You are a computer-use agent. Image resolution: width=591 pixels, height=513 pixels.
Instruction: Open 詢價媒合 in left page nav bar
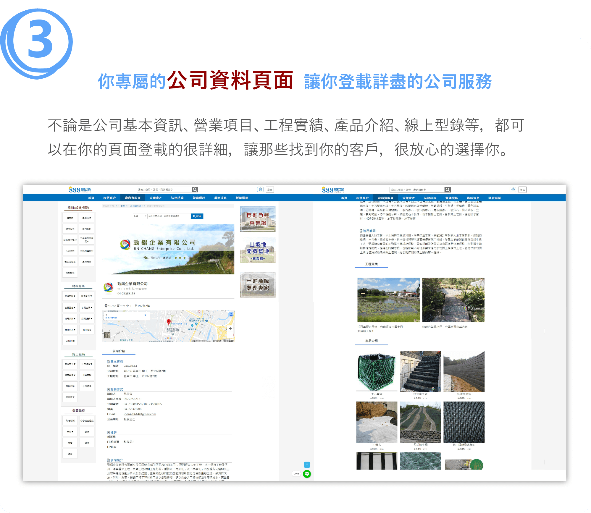coord(109,198)
